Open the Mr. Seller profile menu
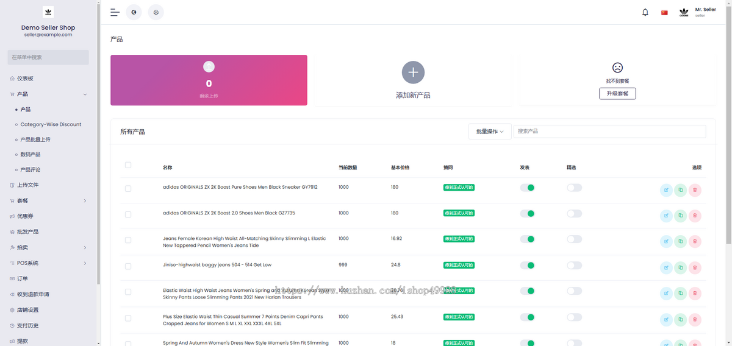732x346 pixels. pyautogui.click(x=698, y=12)
